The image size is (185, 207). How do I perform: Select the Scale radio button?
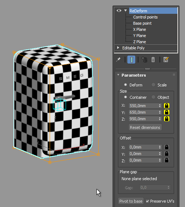pos(153,85)
